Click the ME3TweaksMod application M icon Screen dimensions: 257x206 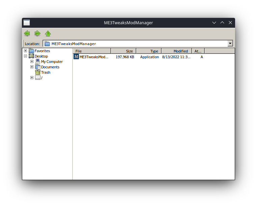[76, 57]
